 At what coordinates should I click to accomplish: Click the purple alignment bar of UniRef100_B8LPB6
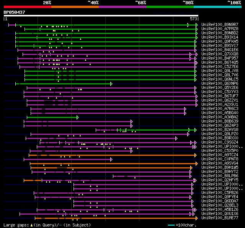152,176
